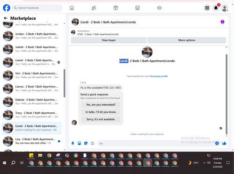This screenshot has height=174, width=234.
Task: Click the chat scrollbar up arrow
Action: pos(227,47)
